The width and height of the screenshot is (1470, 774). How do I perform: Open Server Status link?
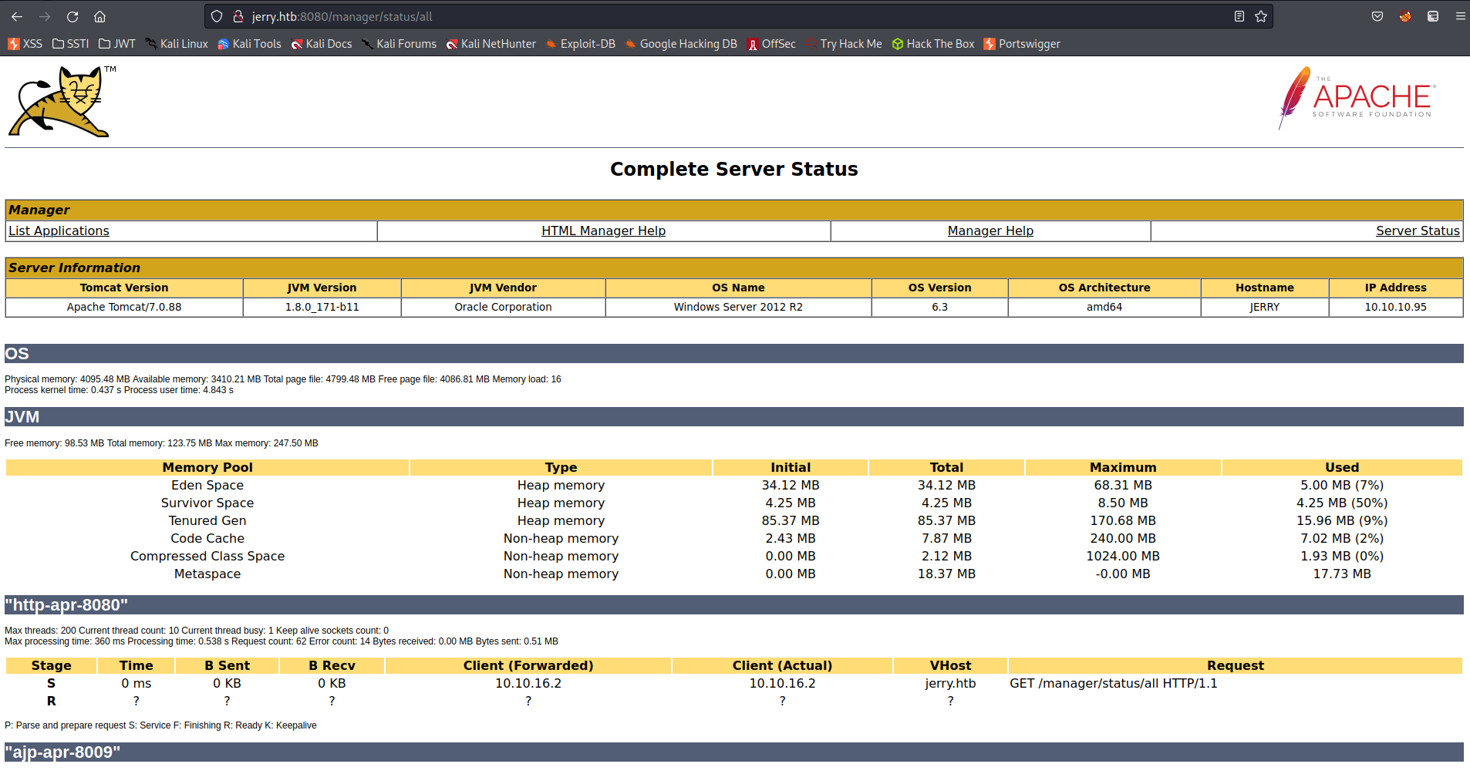point(1418,231)
